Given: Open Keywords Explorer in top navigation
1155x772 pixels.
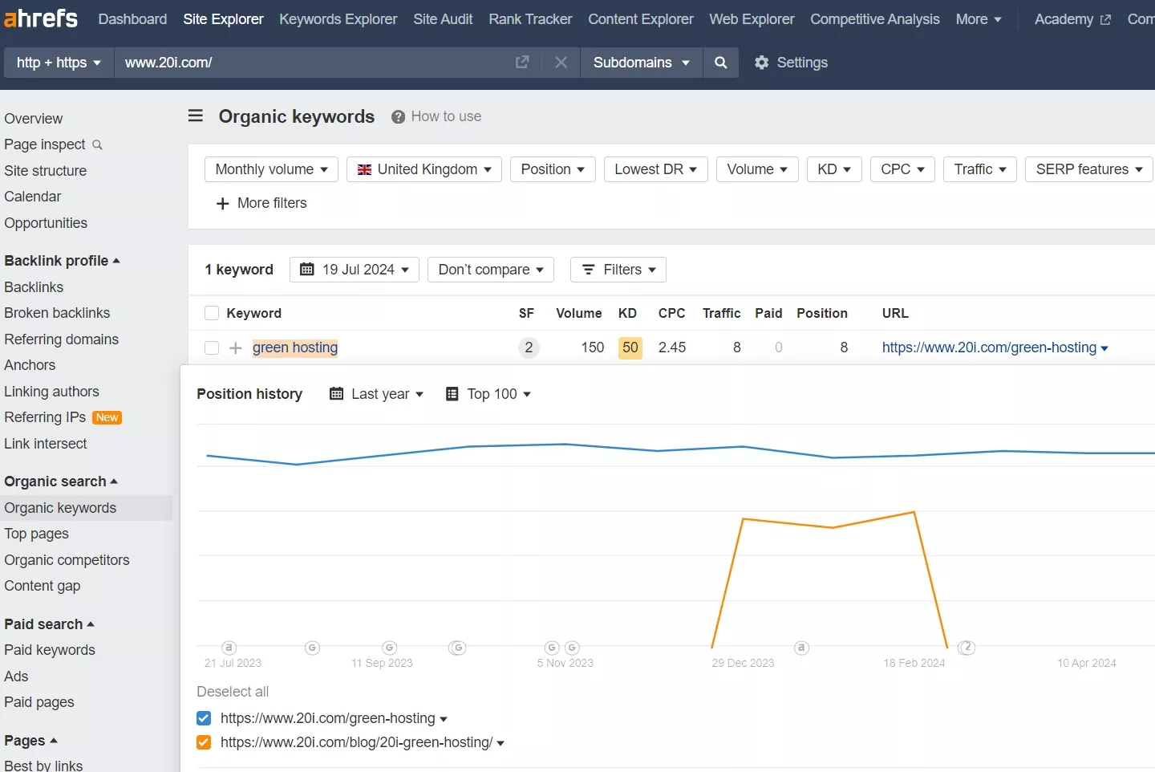Looking at the screenshot, I should [338, 19].
